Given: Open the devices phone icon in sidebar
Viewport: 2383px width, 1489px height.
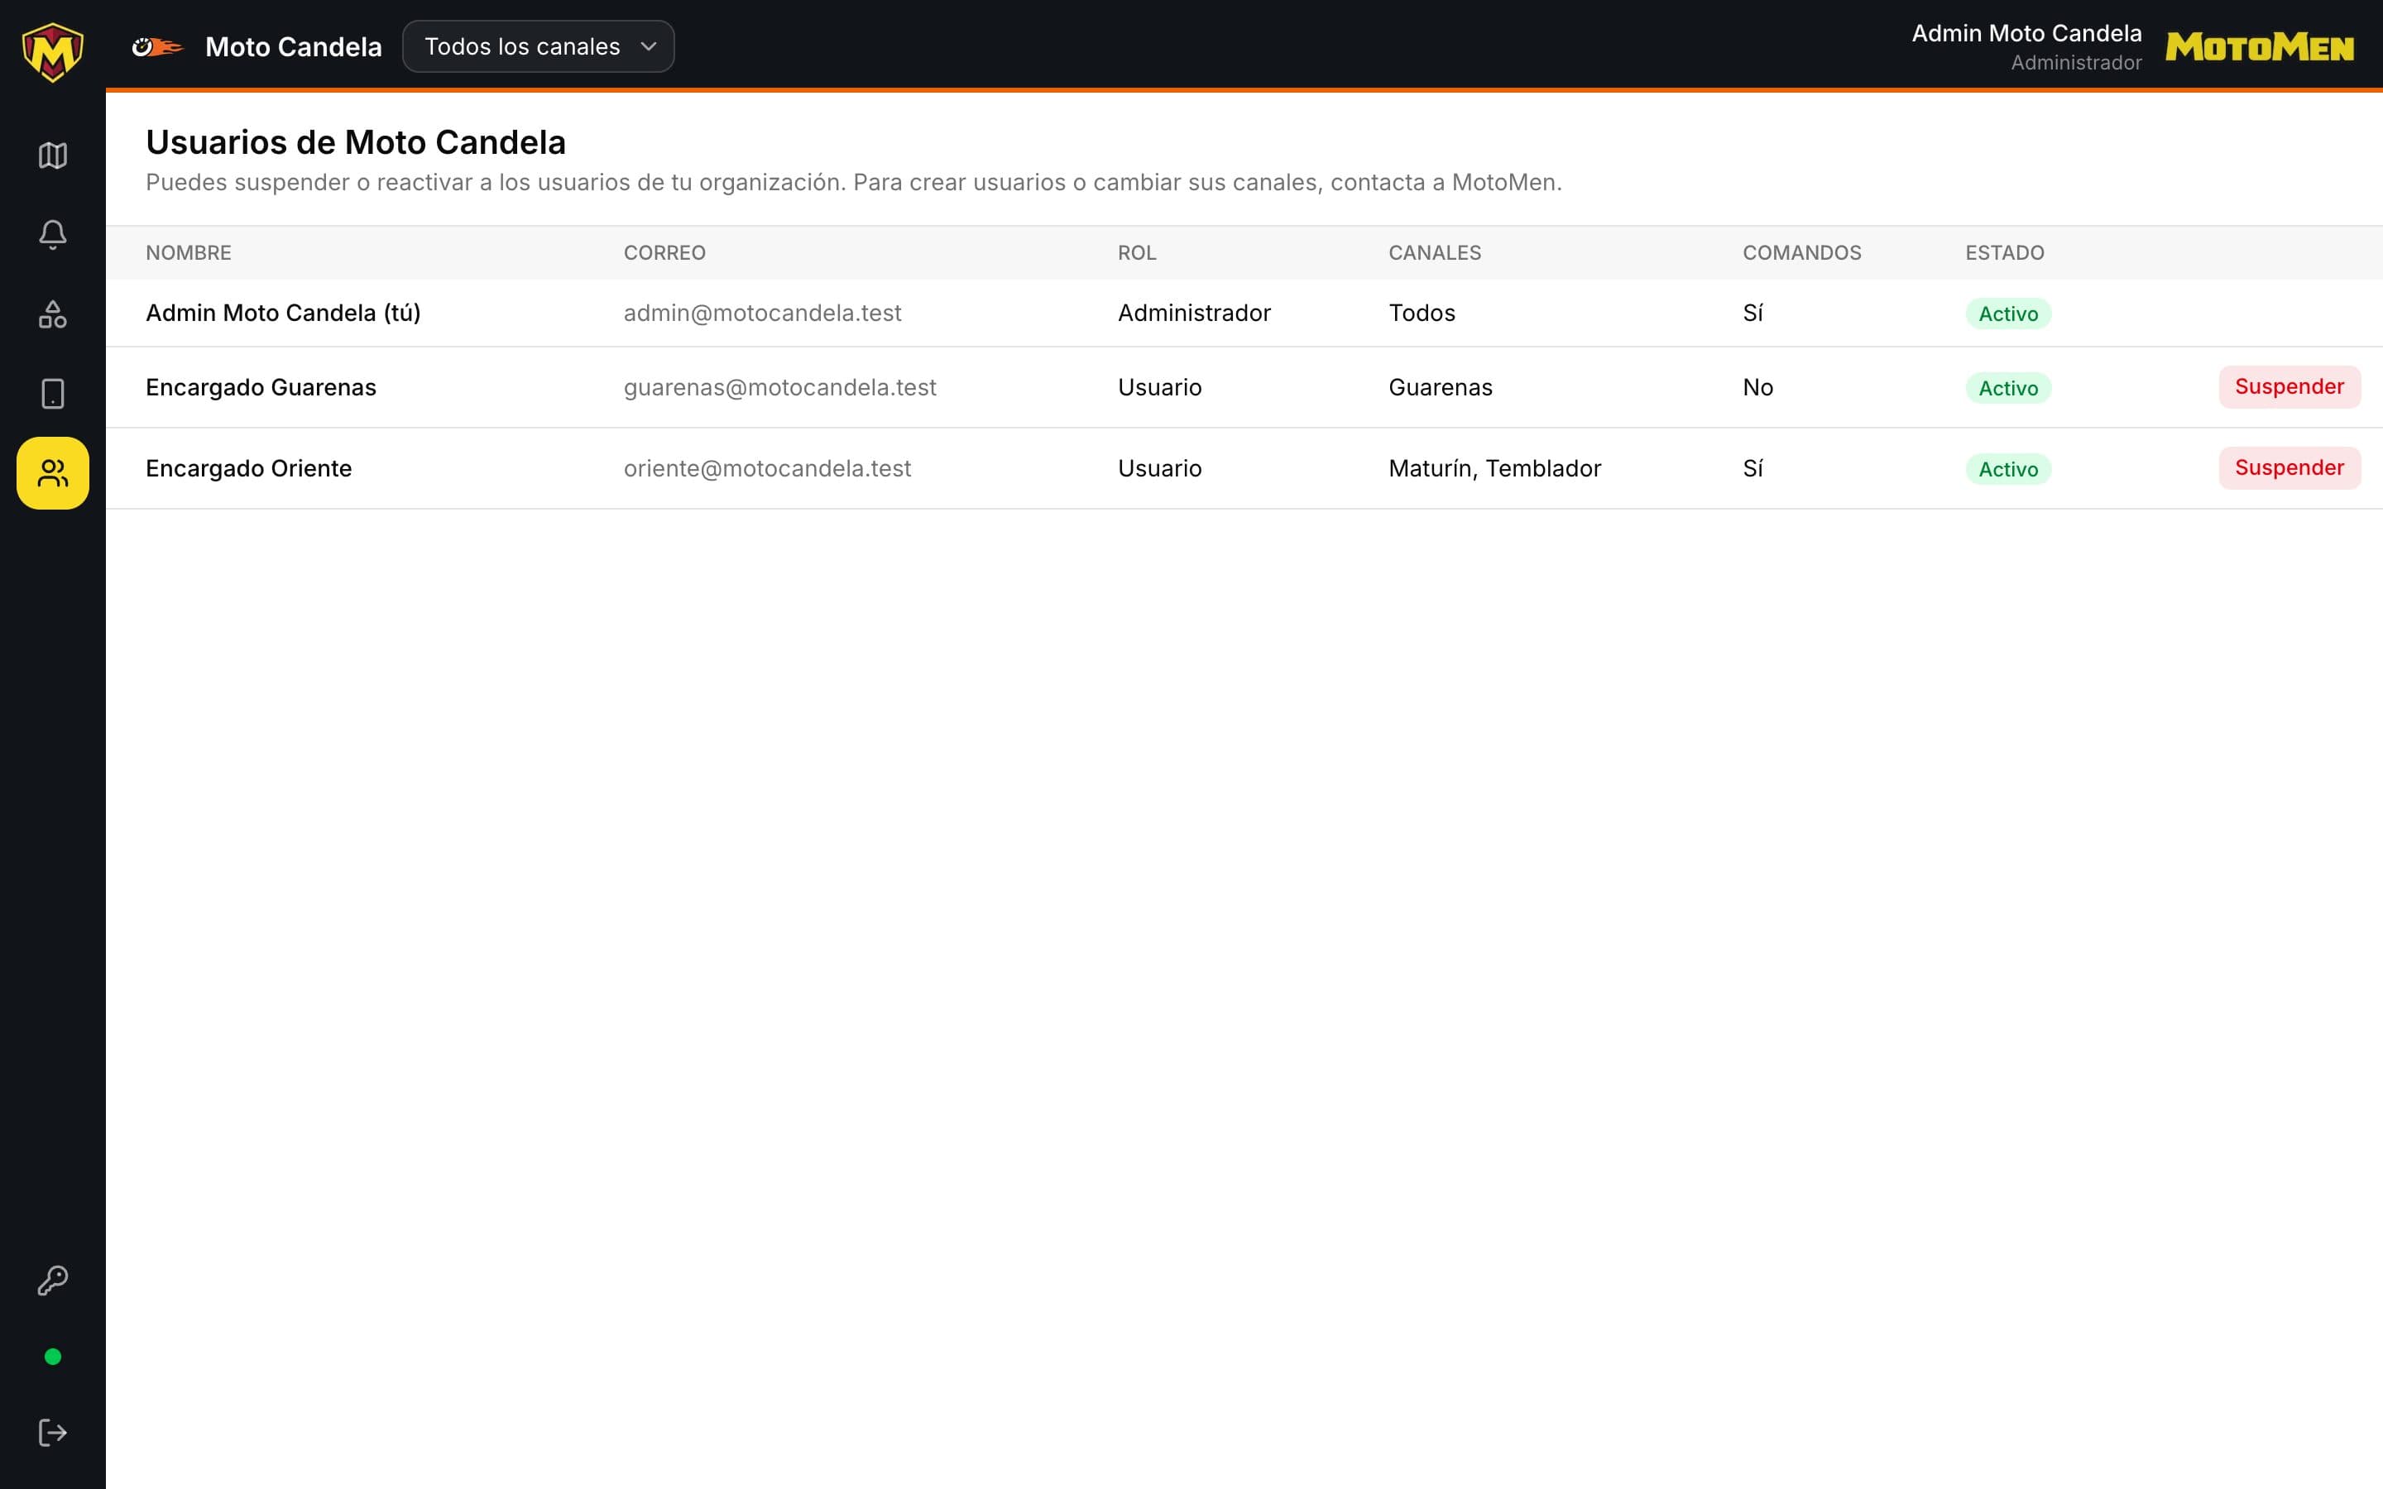Looking at the screenshot, I should pos(52,394).
